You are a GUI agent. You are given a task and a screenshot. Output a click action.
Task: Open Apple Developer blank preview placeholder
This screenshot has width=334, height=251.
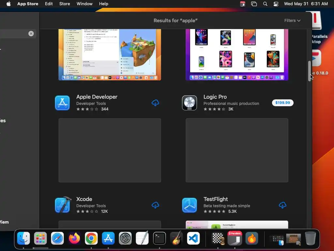pos(110,150)
